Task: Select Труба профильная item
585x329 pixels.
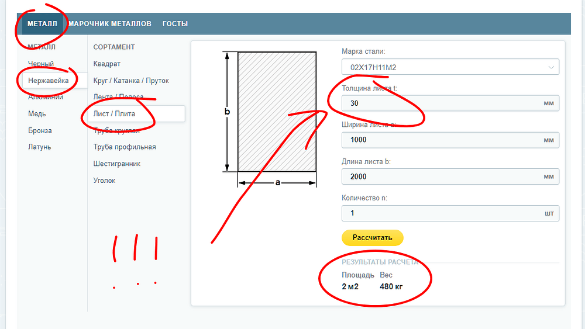Action: point(125,147)
